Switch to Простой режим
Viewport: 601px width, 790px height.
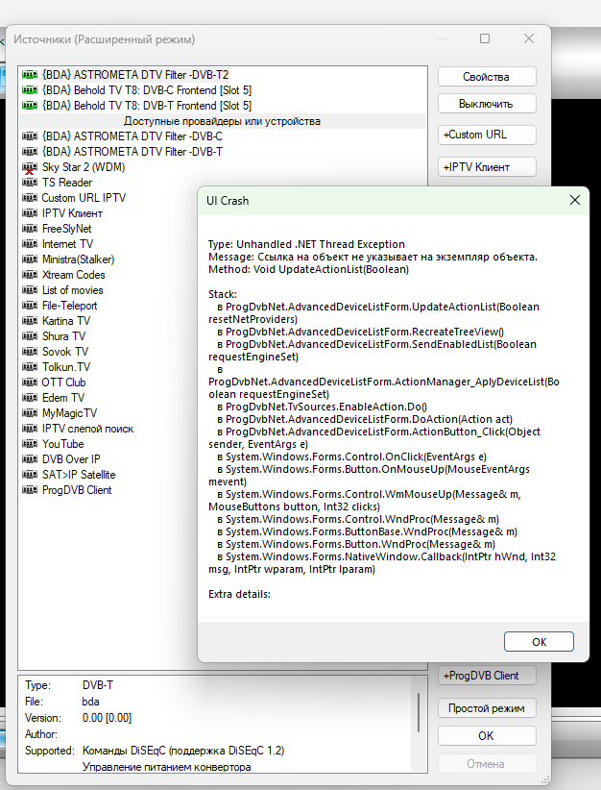(486, 708)
